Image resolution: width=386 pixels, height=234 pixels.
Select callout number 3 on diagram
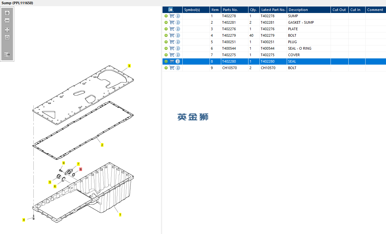coord(129,66)
